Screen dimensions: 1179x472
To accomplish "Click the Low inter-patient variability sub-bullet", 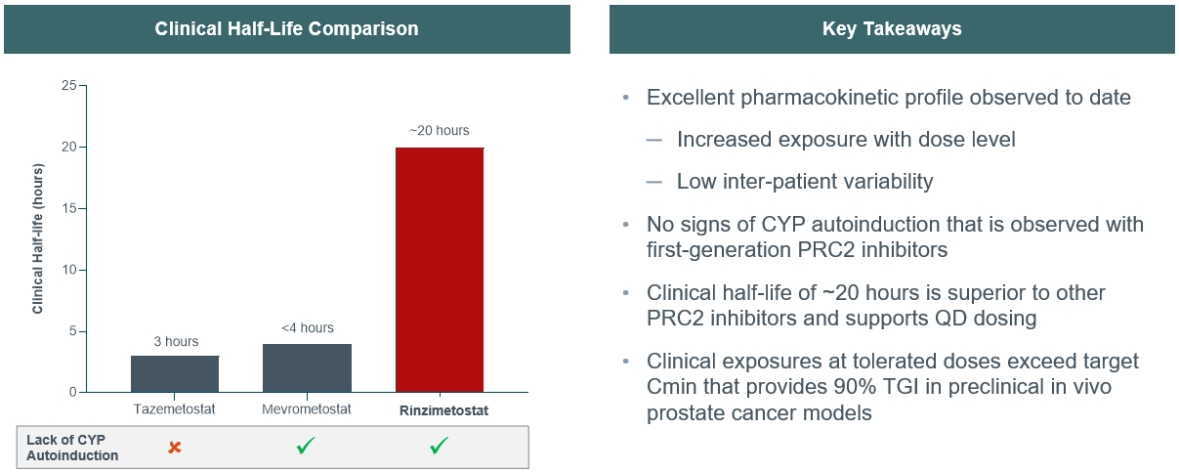I will click(x=805, y=182).
